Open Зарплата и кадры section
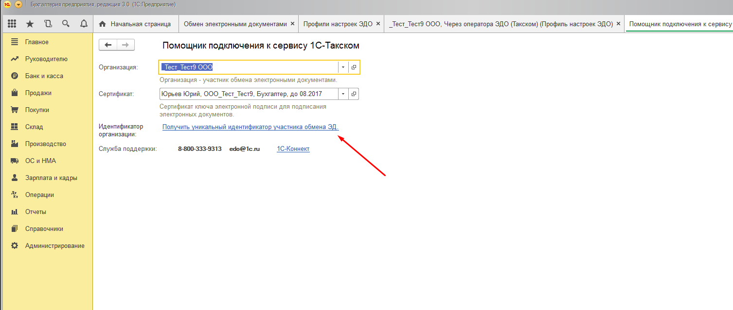This screenshot has height=310, width=733. point(47,178)
